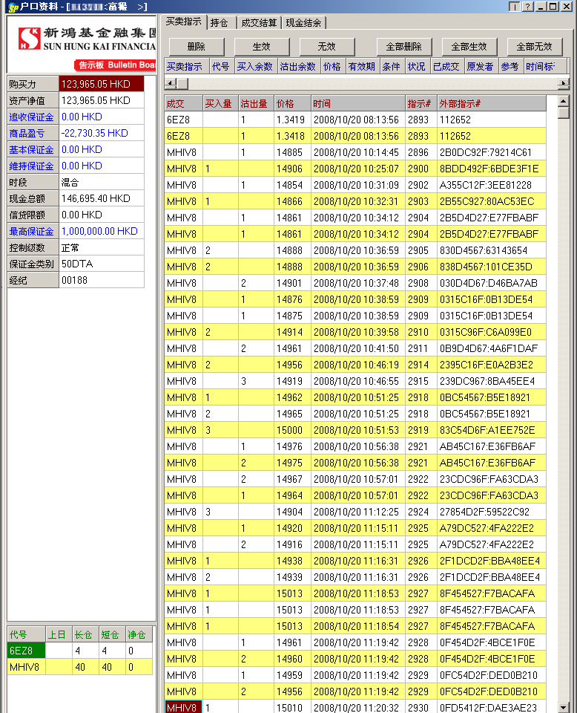Click the help question mark button in title bar
Image resolution: width=577 pixels, height=713 pixels.
pyautogui.click(x=527, y=7)
